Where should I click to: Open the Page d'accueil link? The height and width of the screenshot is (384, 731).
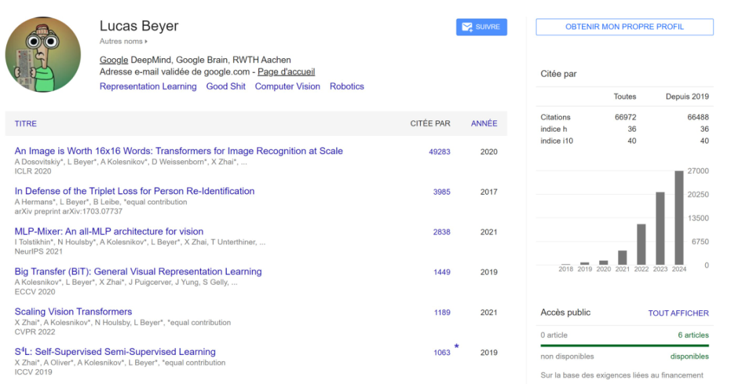coord(286,72)
